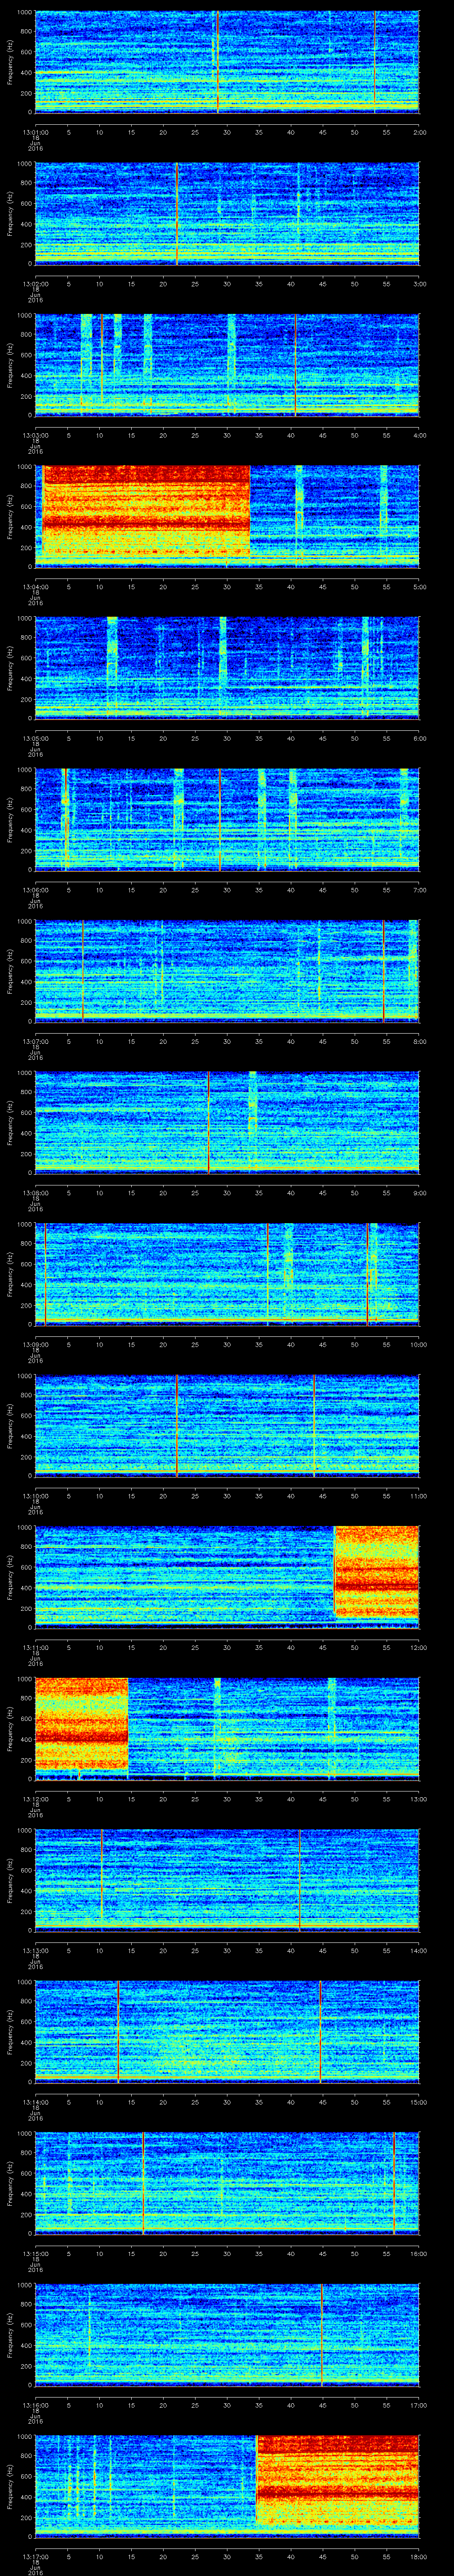Click the spectrogram panel starting at 13:09:00
Viewport: 454px width, 2576px height.
(x=227, y=1274)
